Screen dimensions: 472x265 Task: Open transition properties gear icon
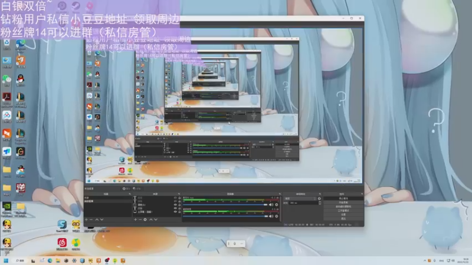319,198
